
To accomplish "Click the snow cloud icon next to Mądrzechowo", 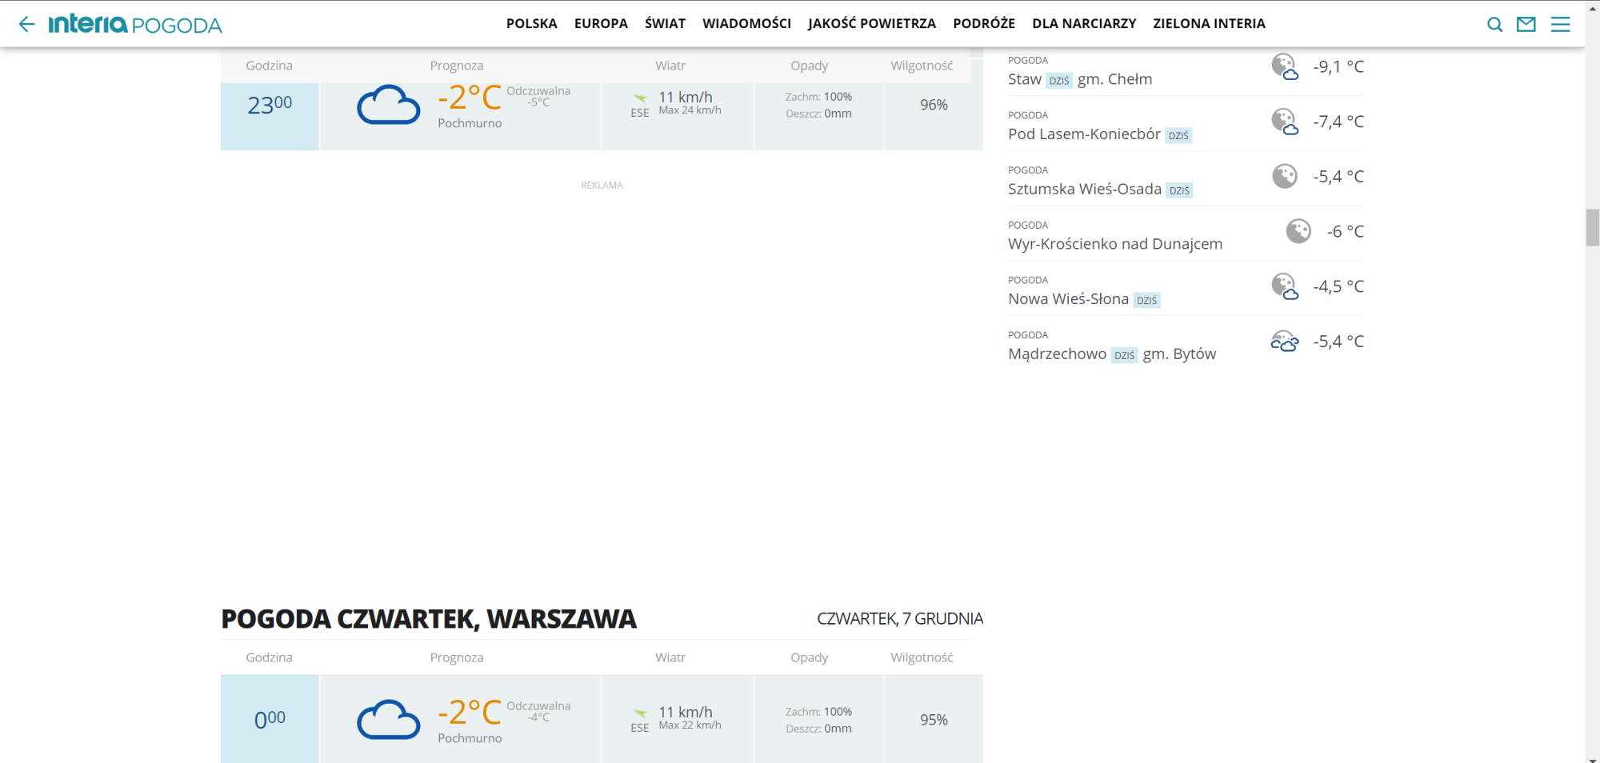I will point(1285,341).
